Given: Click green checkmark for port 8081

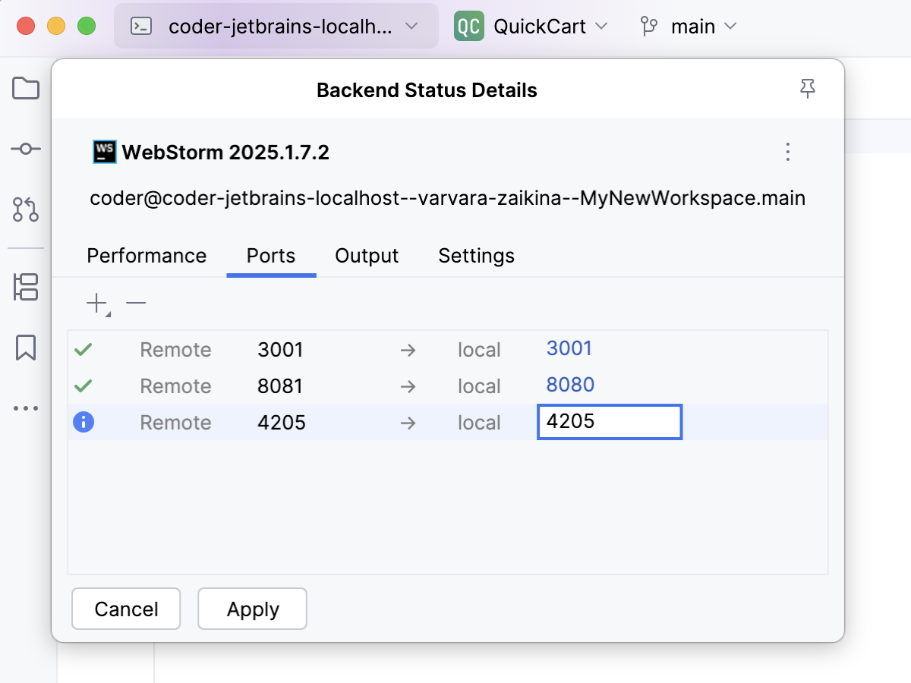Looking at the screenshot, I should 84,386.
